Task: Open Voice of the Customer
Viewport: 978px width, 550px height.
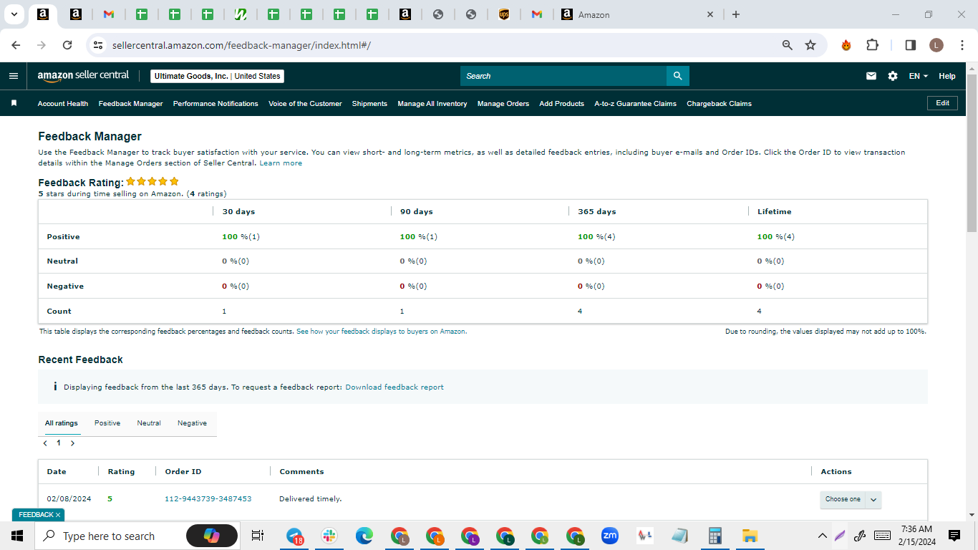Action: (x=305, y=104)
